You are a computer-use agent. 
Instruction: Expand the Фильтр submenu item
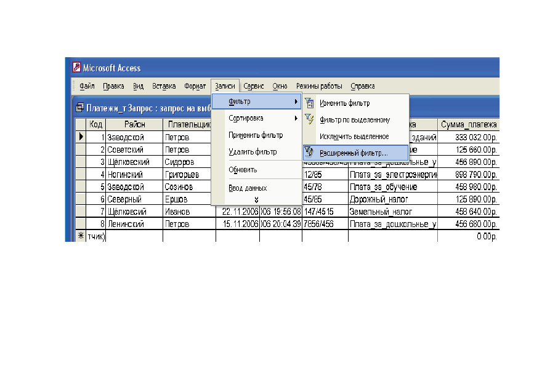256,102
